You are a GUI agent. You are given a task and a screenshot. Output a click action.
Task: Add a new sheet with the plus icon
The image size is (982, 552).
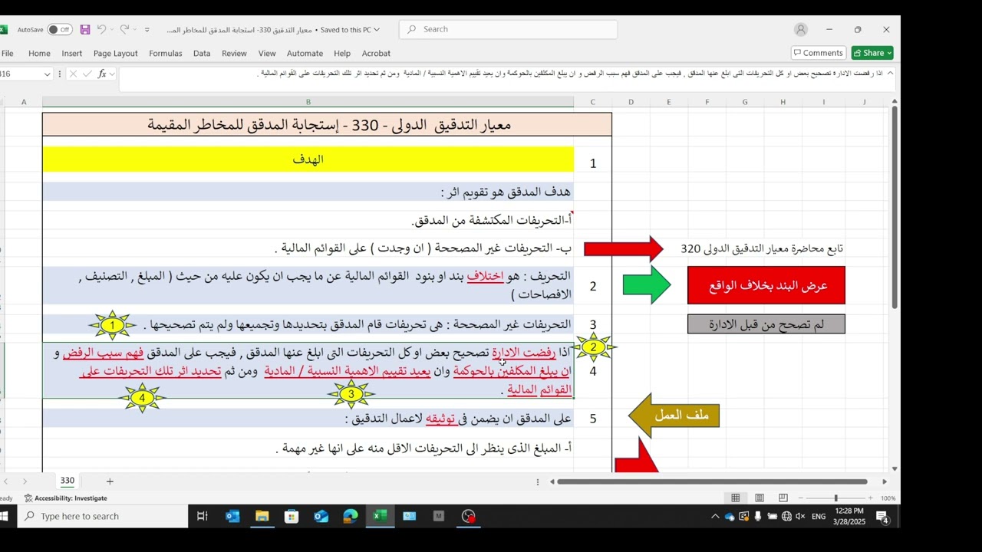pos(110,481)
